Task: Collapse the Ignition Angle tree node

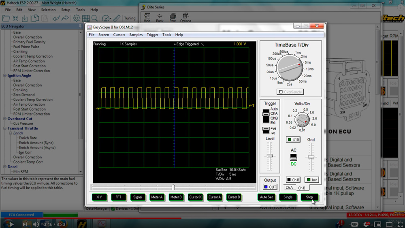Action: [4, 75]
